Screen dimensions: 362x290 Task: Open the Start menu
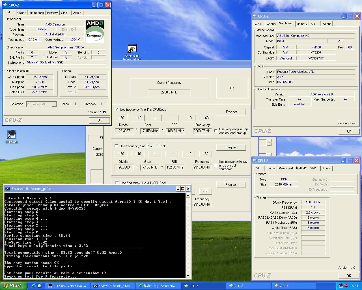click(14, 286)
